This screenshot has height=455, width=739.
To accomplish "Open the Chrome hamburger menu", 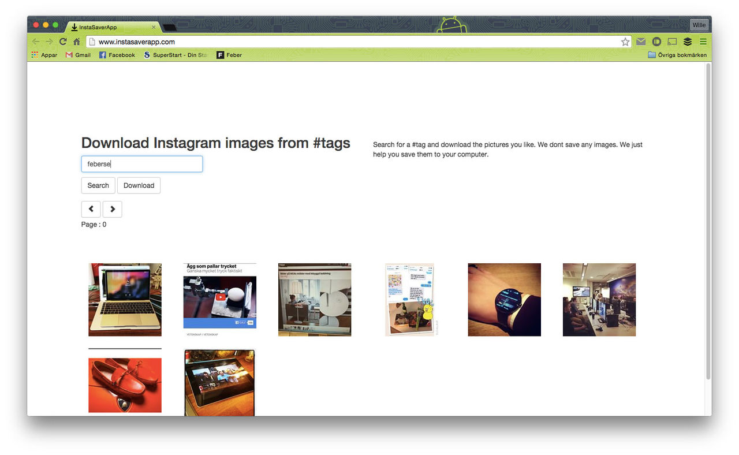I will point(703,42).
